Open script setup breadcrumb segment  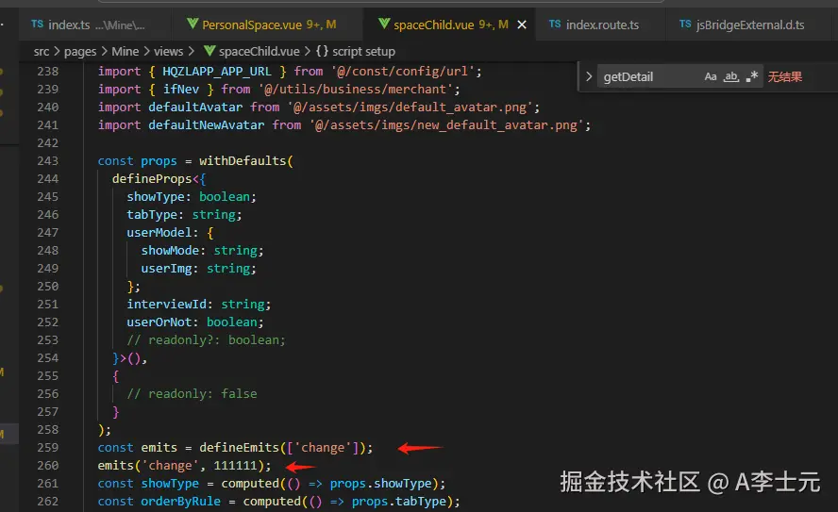click(363, 51)
